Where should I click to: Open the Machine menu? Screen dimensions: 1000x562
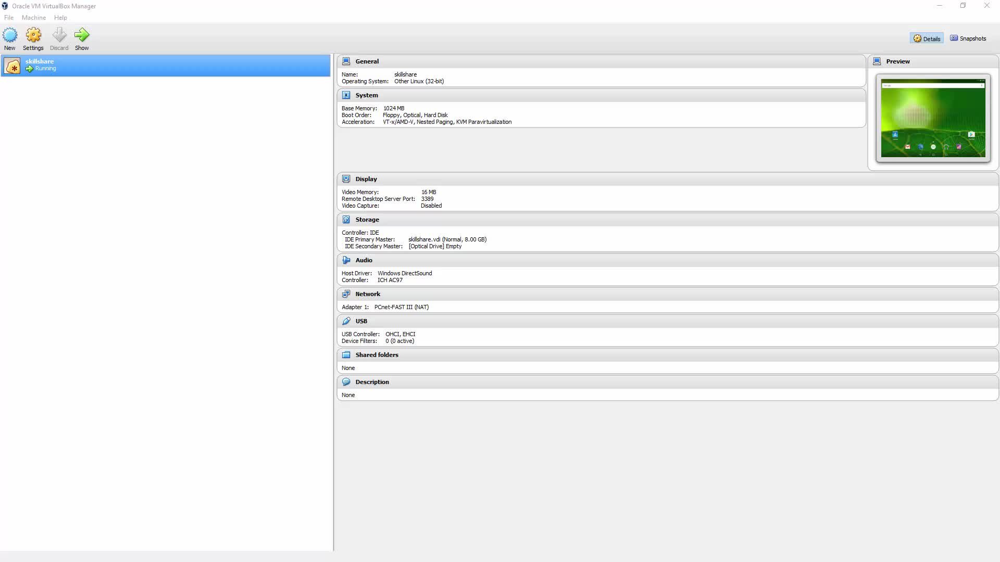pos(33,17)
